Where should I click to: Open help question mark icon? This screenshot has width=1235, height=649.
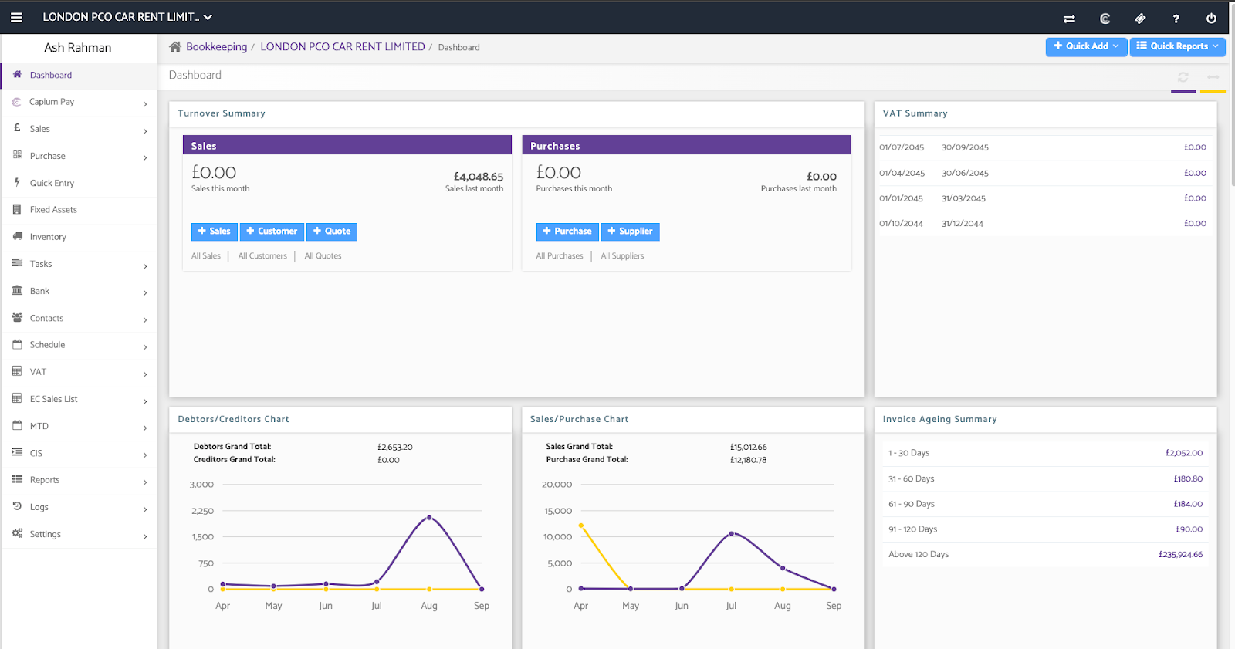click(x=1176, y=19)
